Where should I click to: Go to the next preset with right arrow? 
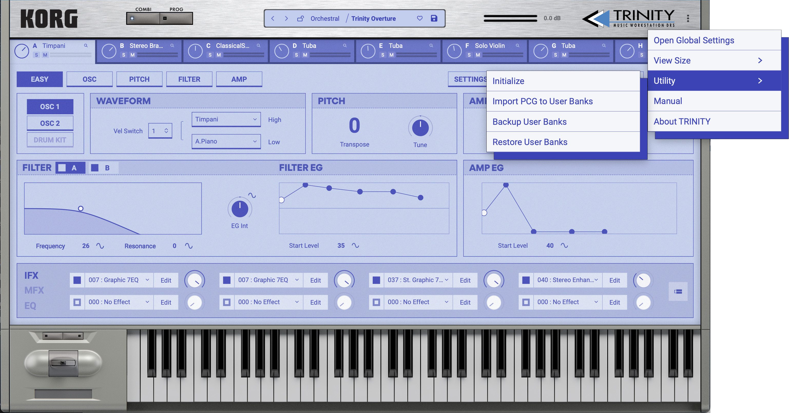pos(286,18)
